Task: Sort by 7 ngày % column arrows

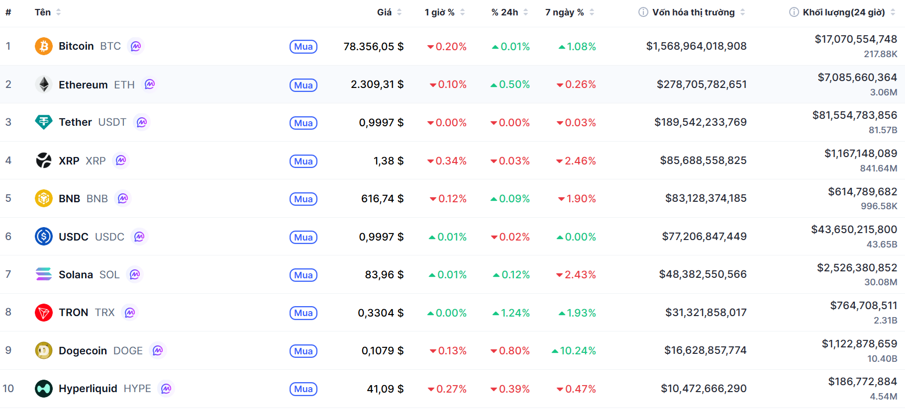Action: [x=592, y=12]
